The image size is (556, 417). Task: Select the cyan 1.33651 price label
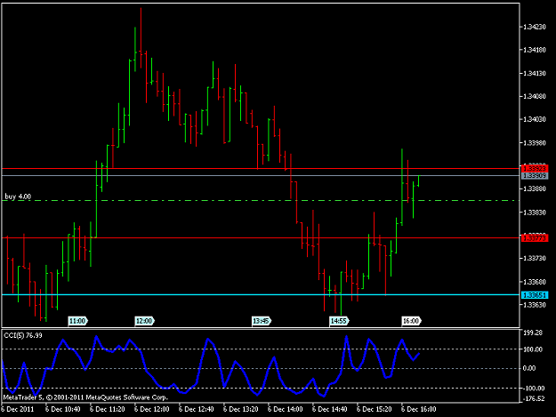[535, 295]
